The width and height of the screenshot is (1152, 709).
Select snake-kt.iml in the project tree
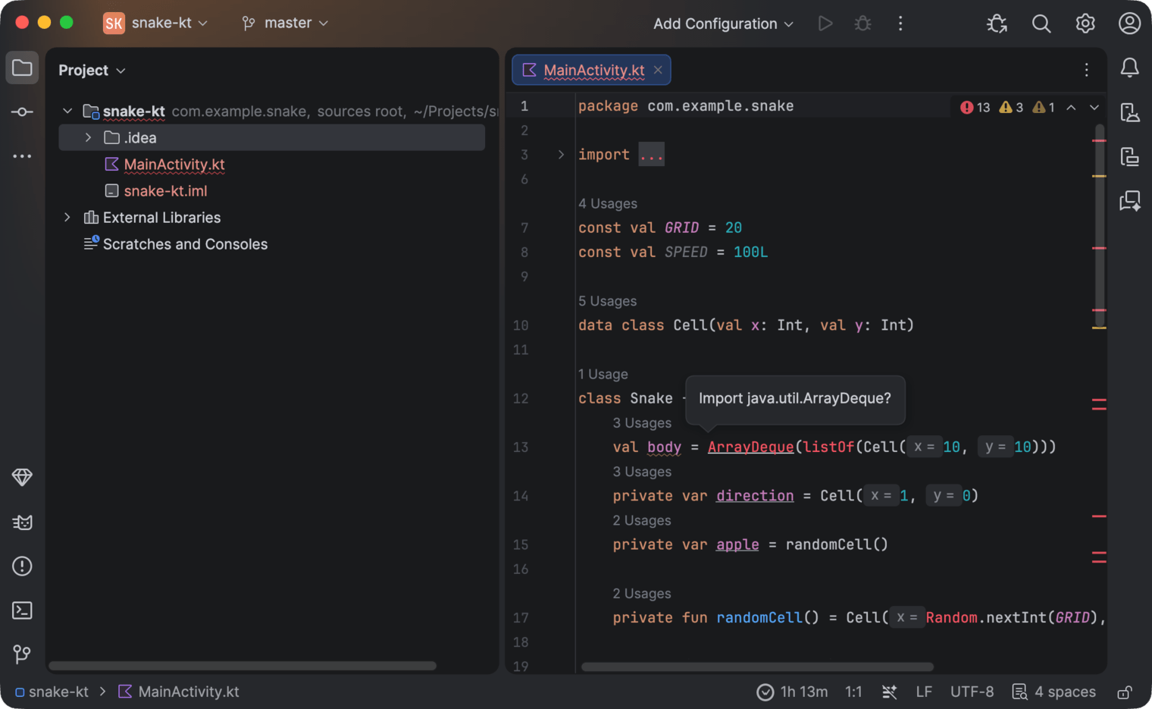165,191
